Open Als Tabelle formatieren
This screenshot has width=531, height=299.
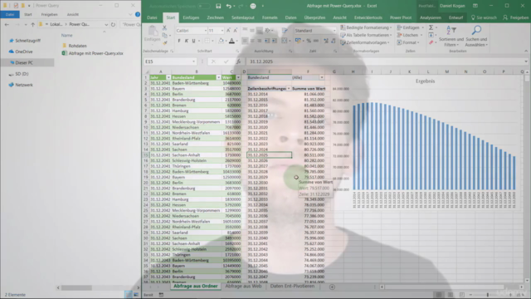tap(366, 35)
